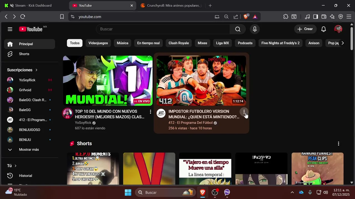Switch to the Crunchyroll browser tab
355x199 pixels.
click(172, 6)
